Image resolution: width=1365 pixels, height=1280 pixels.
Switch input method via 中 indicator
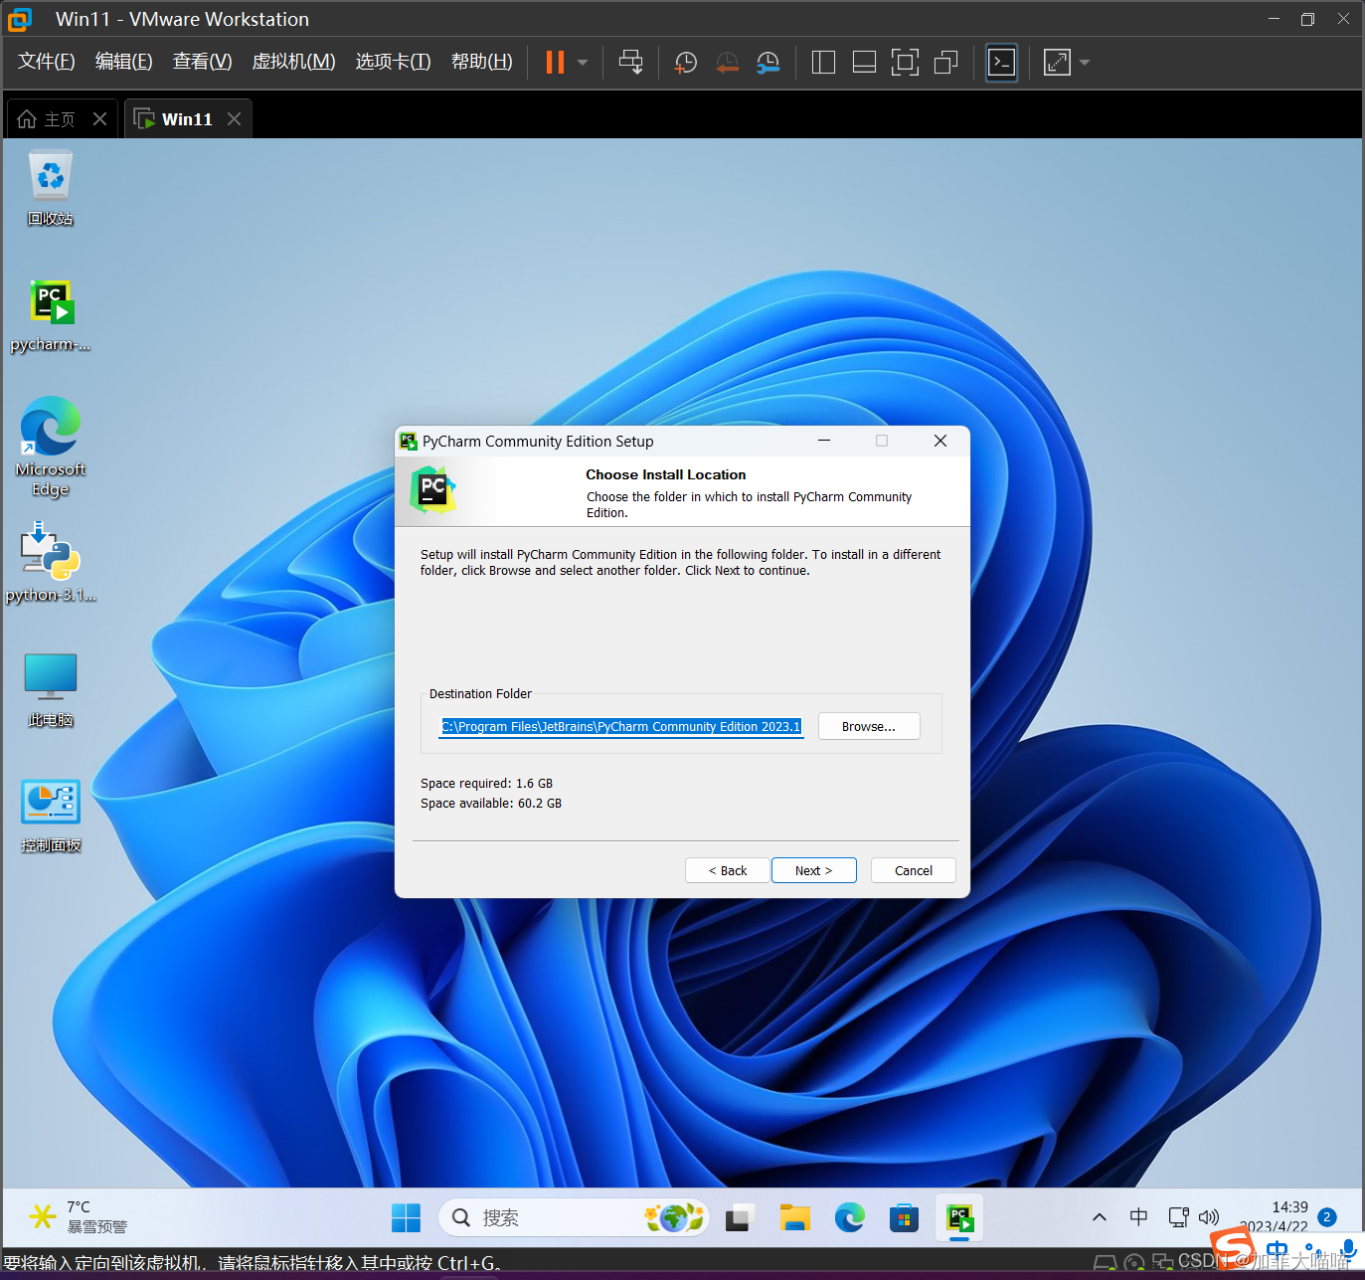1139,1217
